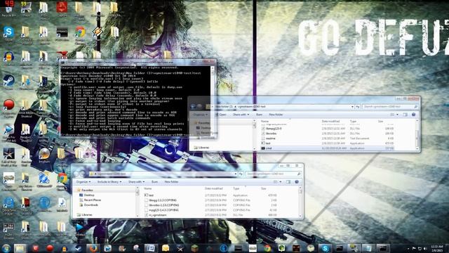Click file list scrollbar in Include-in-library window
This screenshot has width=449, height=253.
tap(300, 202)
